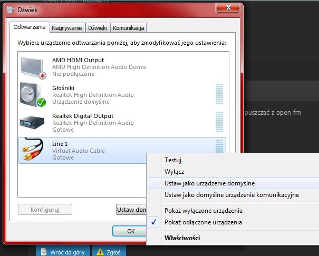319x256 pixels.
Task: Click the Głośniki volume level meter
Action: click(x=219, y=94)
